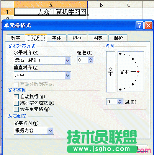Click cell A1 containing 大众计算机学习网
154x155 pixels.
pos(51,12)
